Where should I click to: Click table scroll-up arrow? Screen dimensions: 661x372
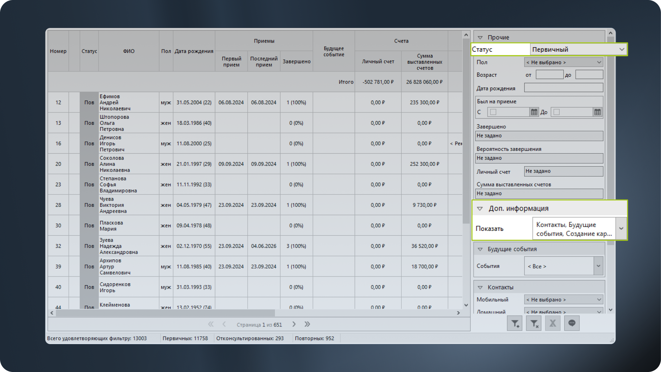click(466, 35)
